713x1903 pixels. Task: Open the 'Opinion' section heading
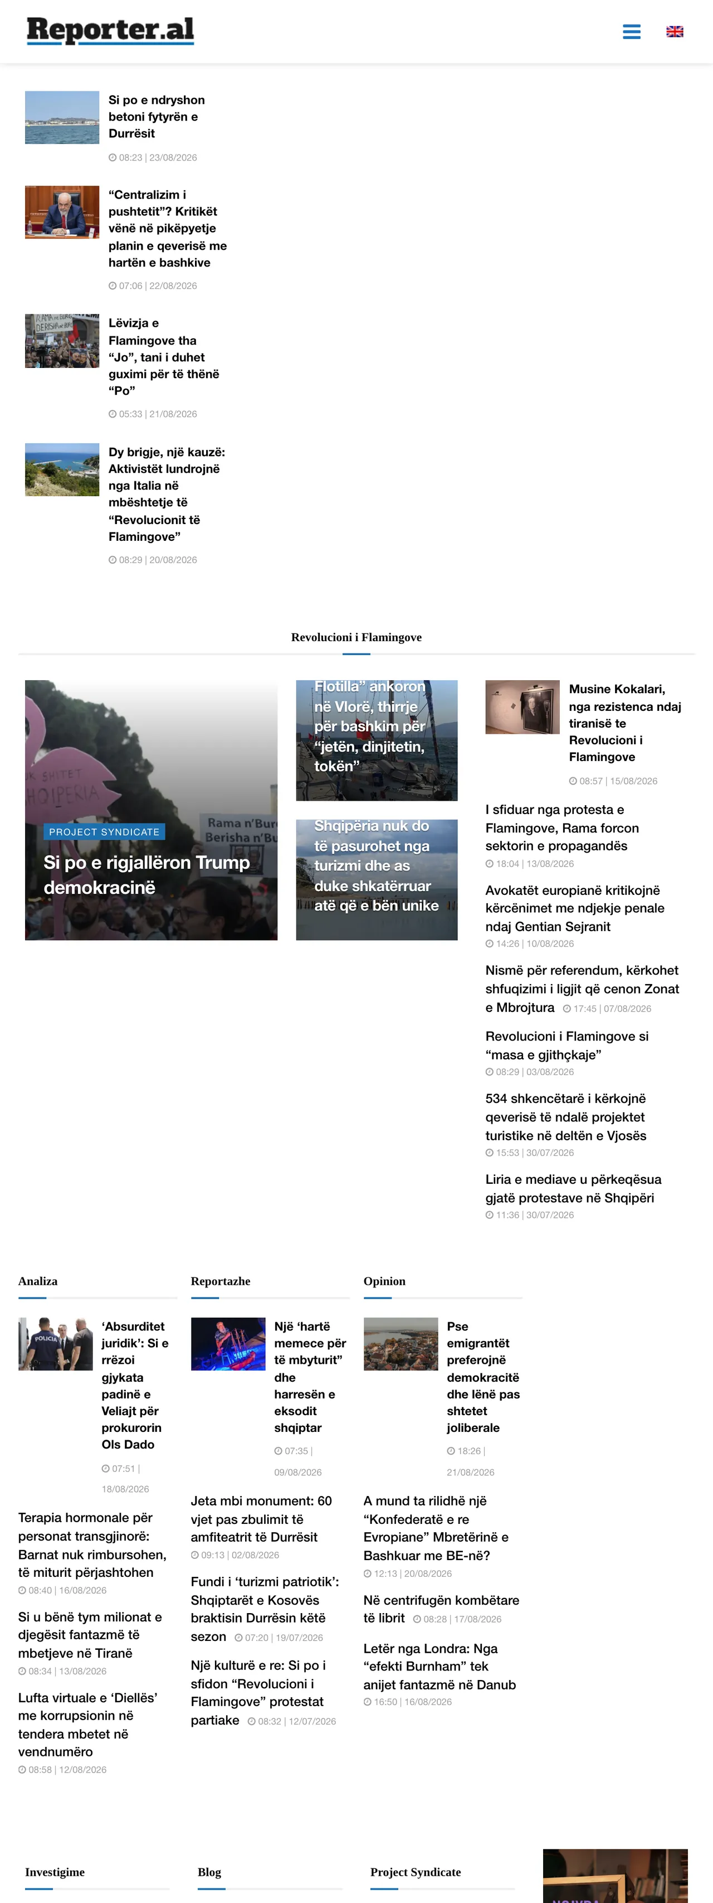point(384,1281)
